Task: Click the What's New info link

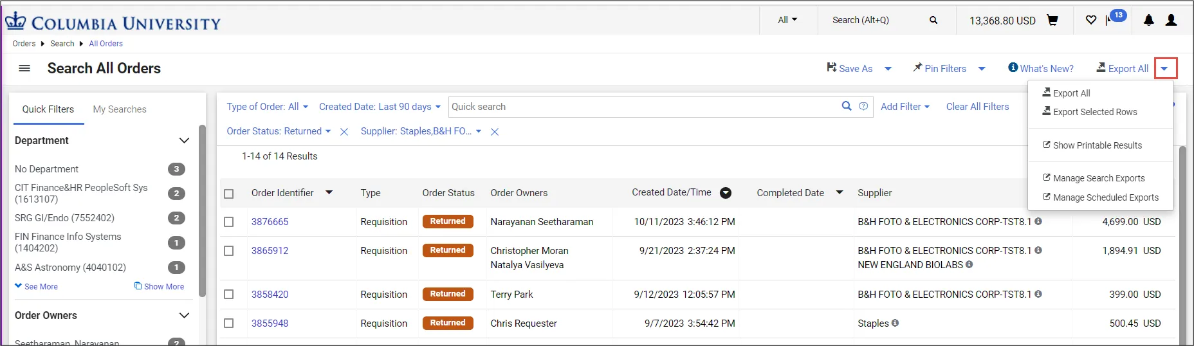Action: click(x=1040, y=68)
